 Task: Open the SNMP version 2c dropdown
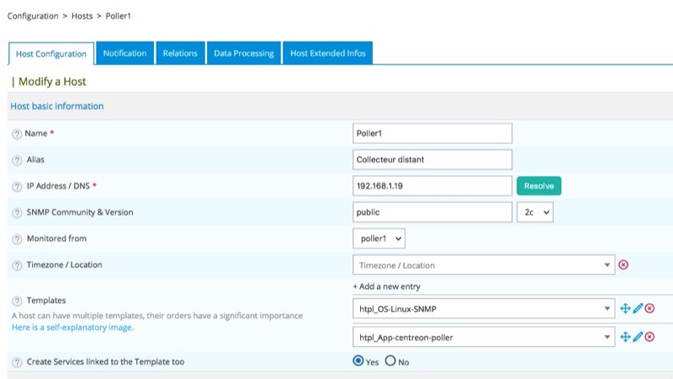(535, 212)
